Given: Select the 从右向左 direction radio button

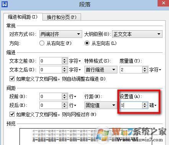Looking at the screenshot, I should click(x=42, y=43).
